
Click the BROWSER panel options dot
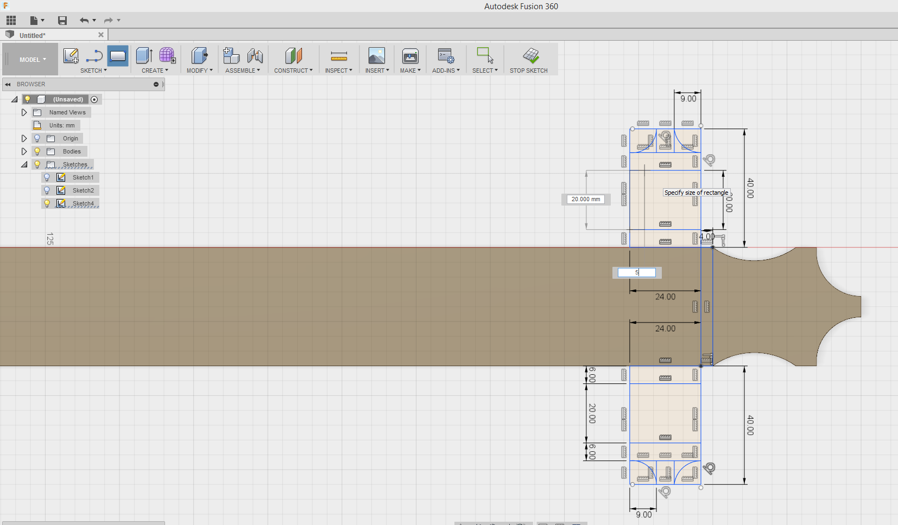click(156, 84)
